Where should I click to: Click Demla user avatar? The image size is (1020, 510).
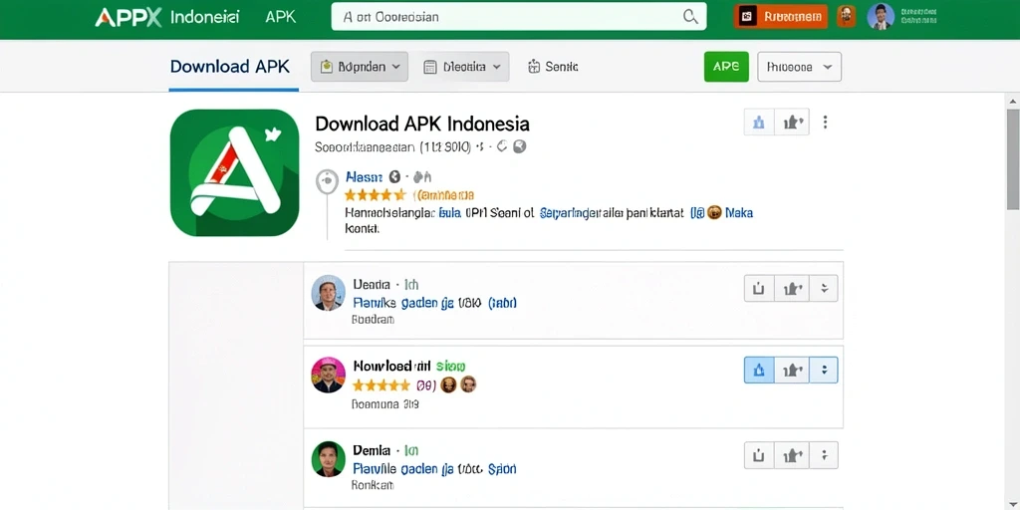(329, 458)
